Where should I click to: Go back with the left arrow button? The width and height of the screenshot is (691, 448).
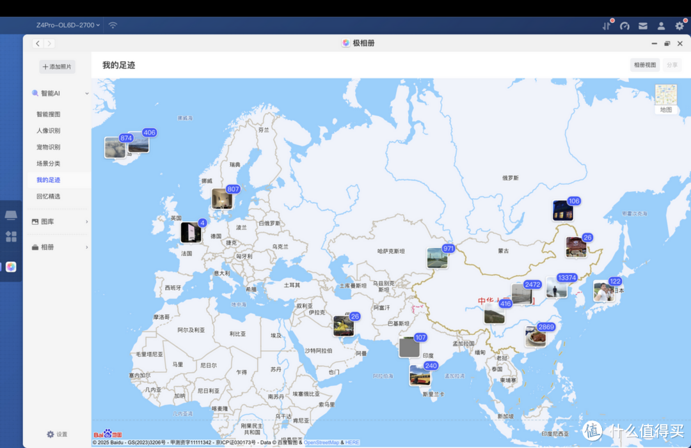pos(38,43)
